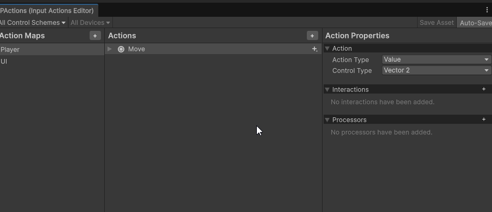
Task: Select the UI action map
Action: click(52, 62)
